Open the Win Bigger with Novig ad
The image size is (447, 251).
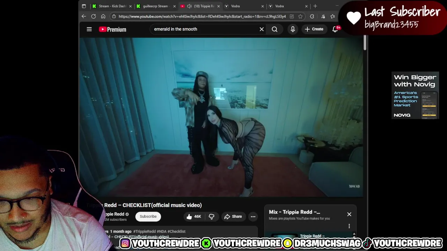[x=415, y=96]
